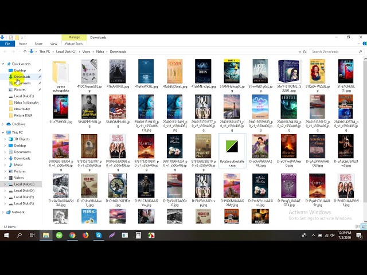The image size is (367, 275).
Task: Open the Windows Start menu
Action: [6, 235]
